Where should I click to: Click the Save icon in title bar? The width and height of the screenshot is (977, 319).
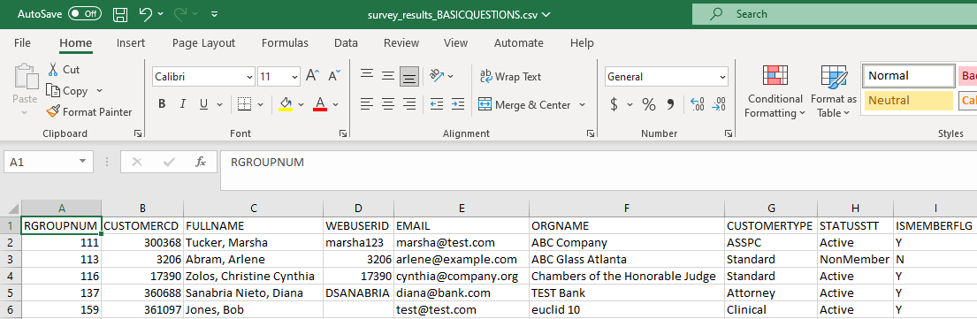[121, 14]
